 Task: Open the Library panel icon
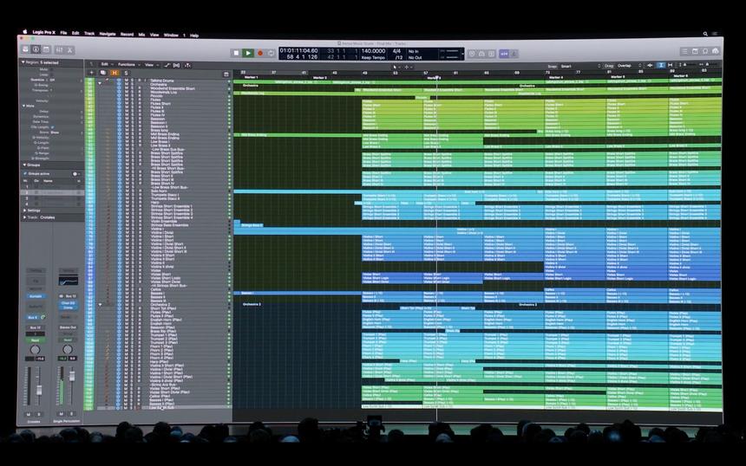pyautogui.click(x=24, y=50)
